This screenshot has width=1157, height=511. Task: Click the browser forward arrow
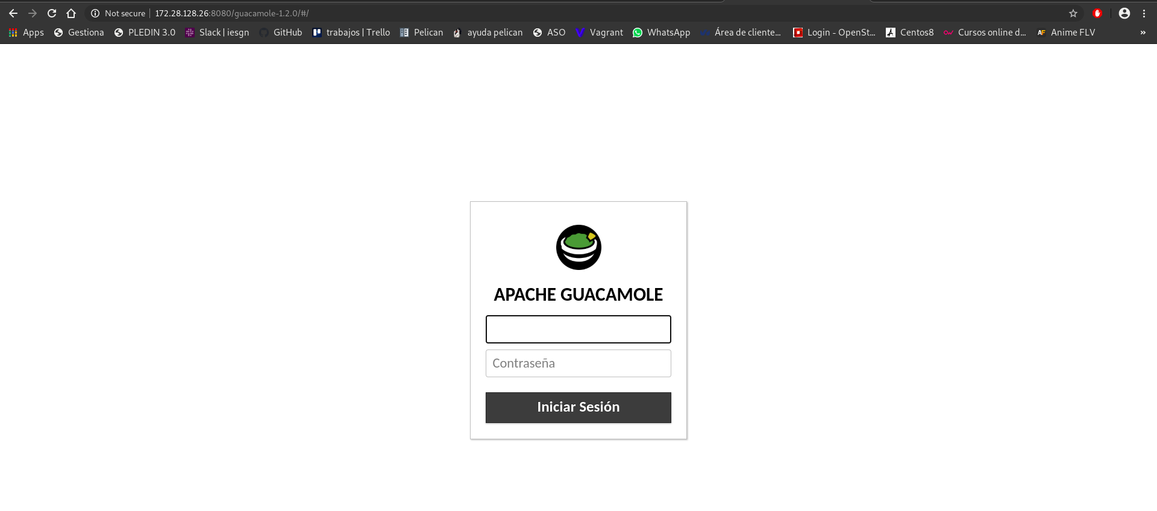click(33, 13)
